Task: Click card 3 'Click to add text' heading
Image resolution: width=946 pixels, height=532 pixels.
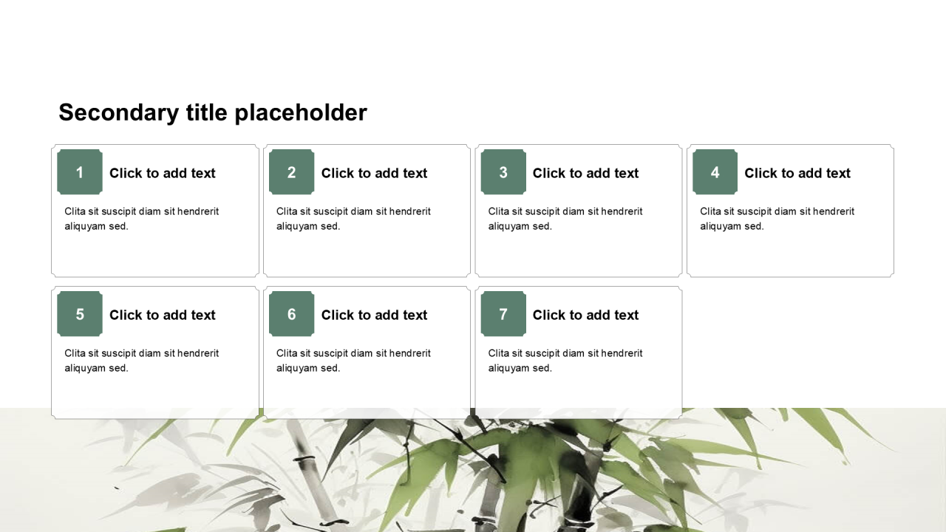Action: (585, 173)
